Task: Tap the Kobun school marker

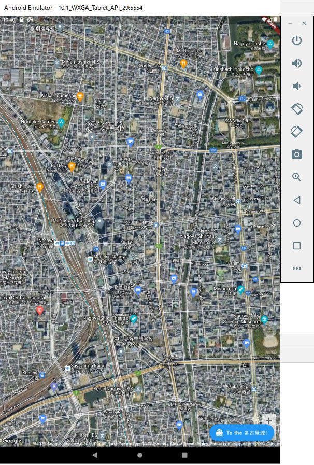Action: click(109, 164)
